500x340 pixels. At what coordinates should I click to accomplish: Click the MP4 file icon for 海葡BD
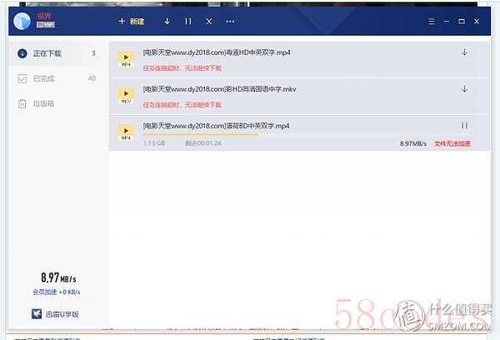coord(127,132)
